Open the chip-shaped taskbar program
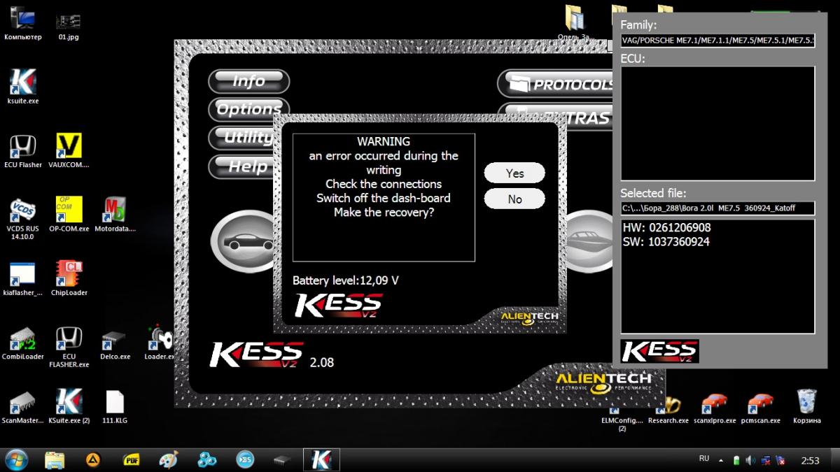The width and height of the screenshot is (840, 472). pos(282,459)
